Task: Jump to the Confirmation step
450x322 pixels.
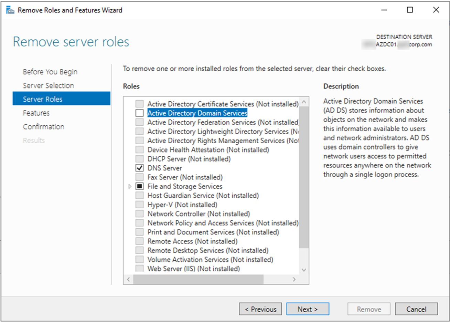Action: tap(43, 127)
